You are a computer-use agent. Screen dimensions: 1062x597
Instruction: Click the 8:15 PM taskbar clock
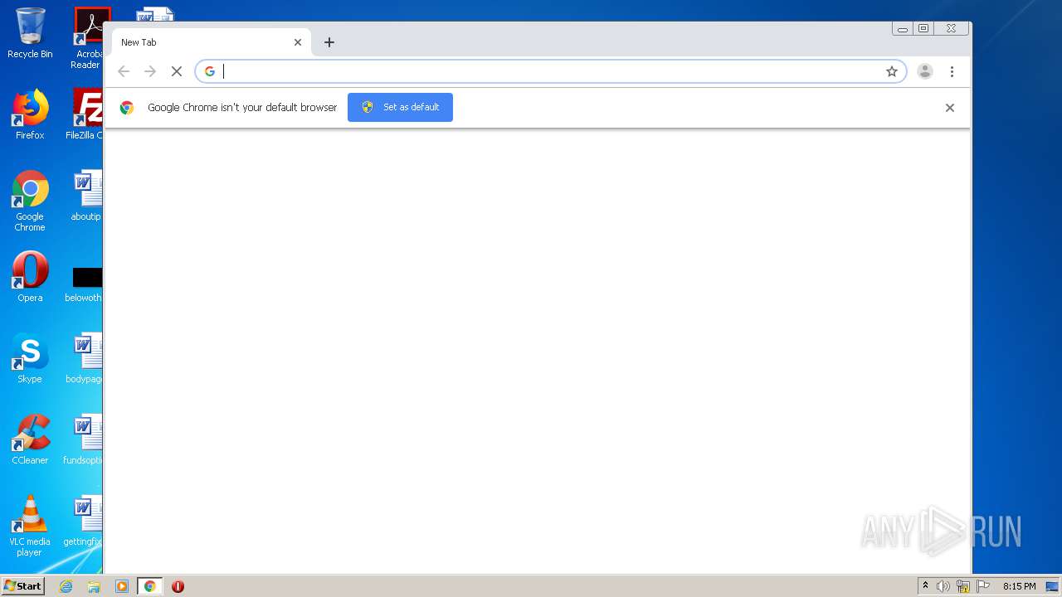coord(1019,586)
